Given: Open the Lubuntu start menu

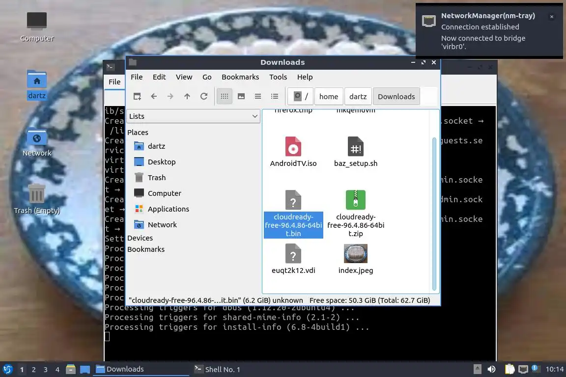Looking at the screenshot, I should [x=8, y=369].
